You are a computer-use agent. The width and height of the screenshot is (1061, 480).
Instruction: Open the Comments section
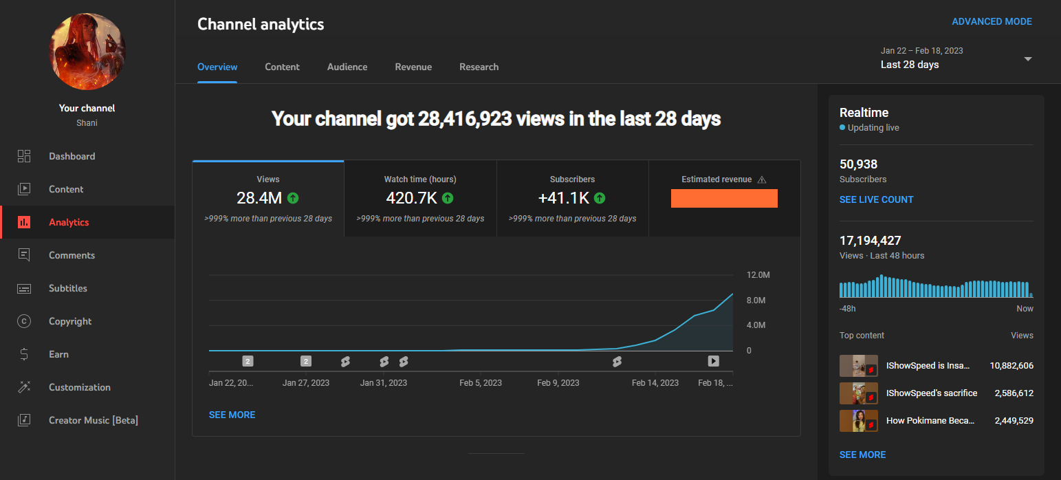click(x=72, y=255)
